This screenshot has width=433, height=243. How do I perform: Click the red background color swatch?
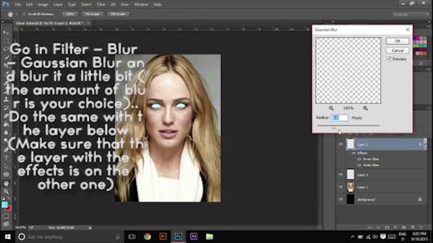(x=9, y=209)
